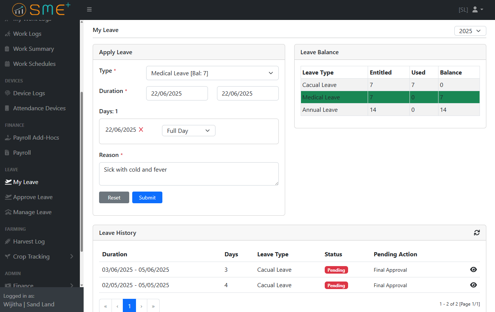495x312 pixels.
Task: Go to Device Logs
Action: (x=29, y=93)
